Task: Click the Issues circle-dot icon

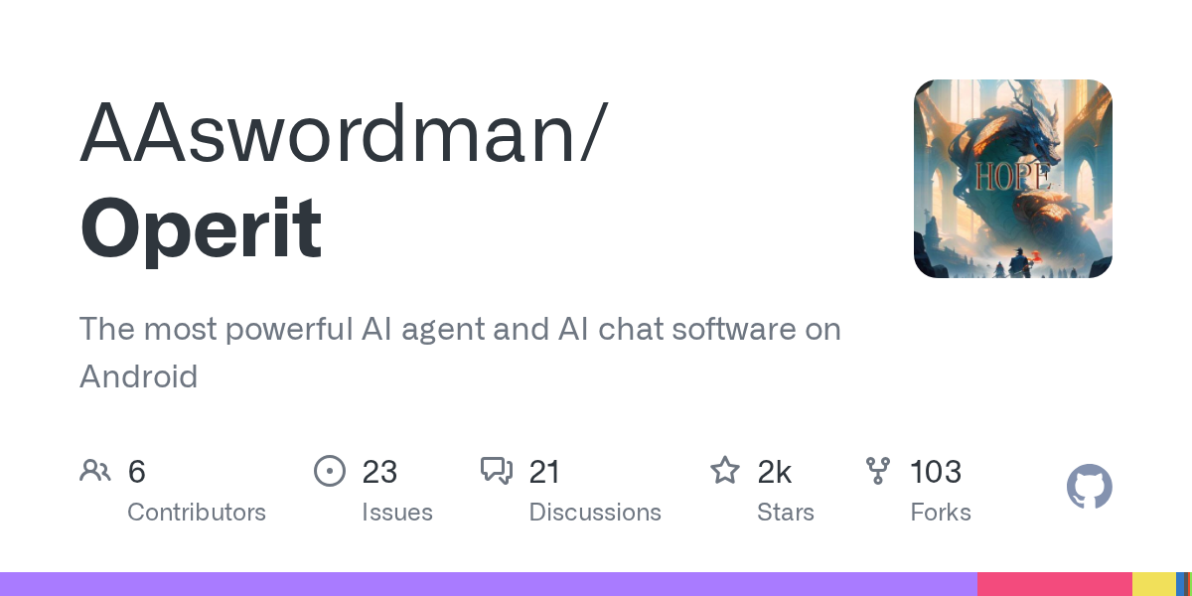Action: click(x=329, y=471)
